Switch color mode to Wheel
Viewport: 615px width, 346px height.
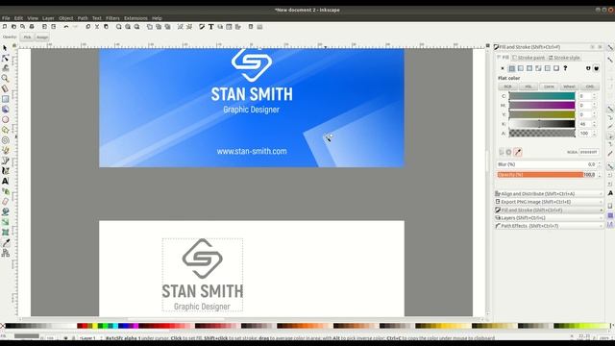(x=569, y=86)
